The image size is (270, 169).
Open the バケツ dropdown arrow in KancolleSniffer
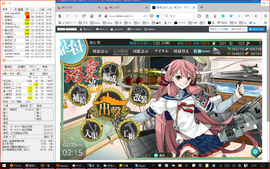(x=38, y=69)
